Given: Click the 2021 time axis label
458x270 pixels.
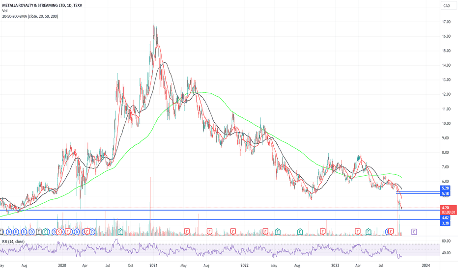Looking at the screenshot, I should [153, 265].
